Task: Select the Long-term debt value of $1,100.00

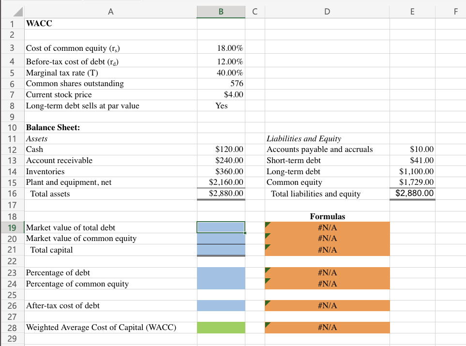Action: tap(412, 171)
